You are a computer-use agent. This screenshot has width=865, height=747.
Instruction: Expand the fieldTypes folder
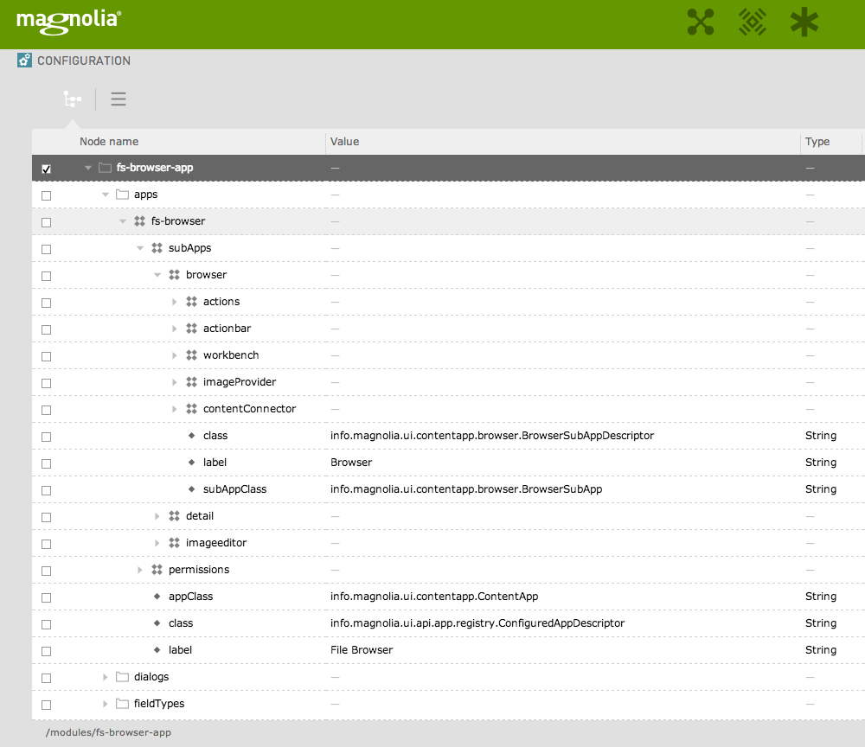click(105, 704)
